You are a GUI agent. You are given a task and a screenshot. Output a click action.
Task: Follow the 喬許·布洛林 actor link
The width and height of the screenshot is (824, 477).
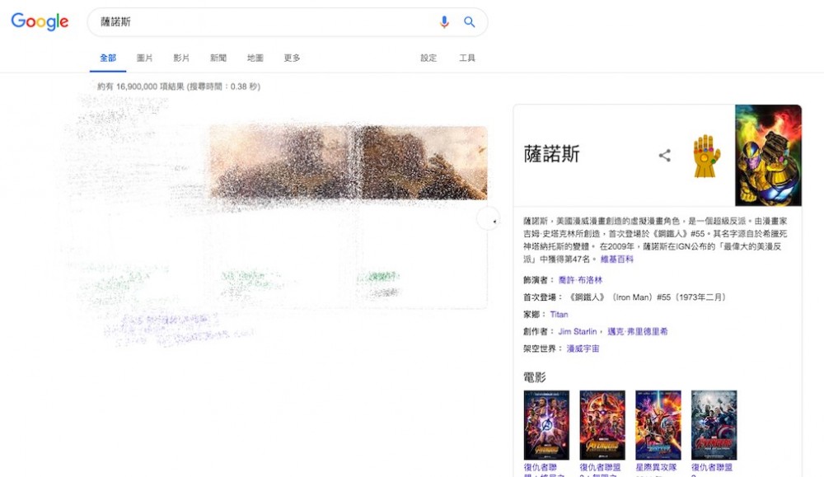[x=580, y=280]
